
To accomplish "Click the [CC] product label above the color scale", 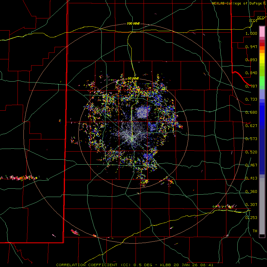I will [x=253, y=20].
